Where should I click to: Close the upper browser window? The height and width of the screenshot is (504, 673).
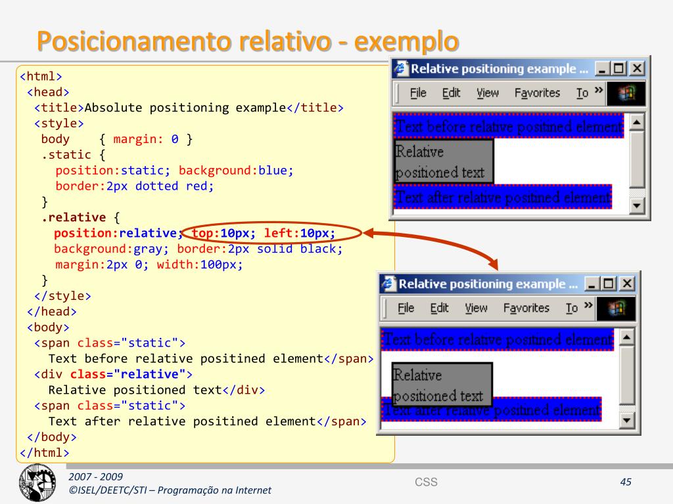click(637, 68)
